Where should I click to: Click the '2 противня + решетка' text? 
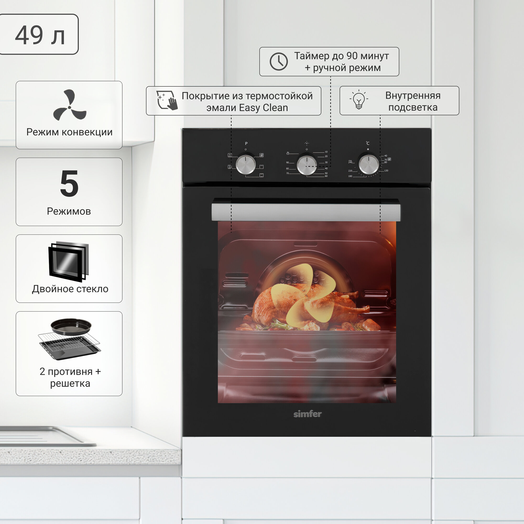[x=70, y=377]
